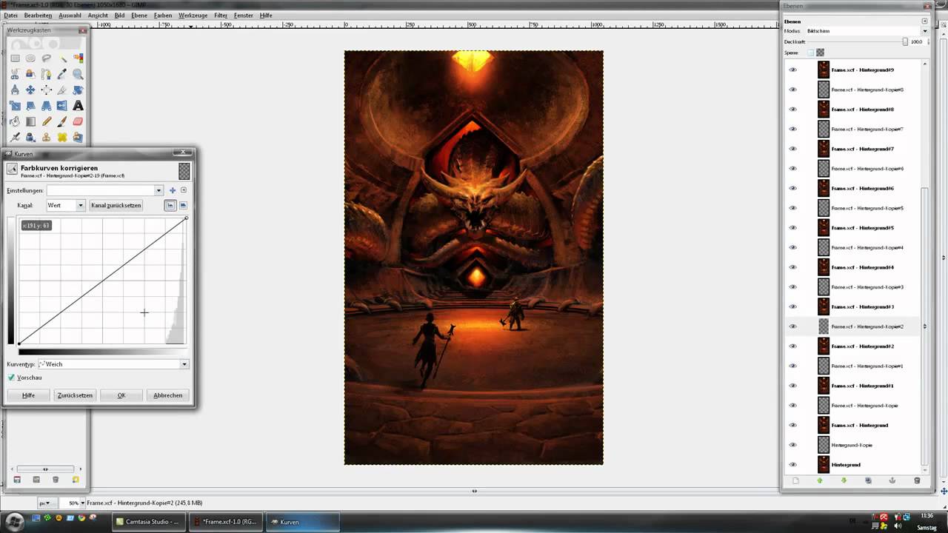Select the Color Picker eyedropper tool
The image size is (948, 533).
point(62,74)
